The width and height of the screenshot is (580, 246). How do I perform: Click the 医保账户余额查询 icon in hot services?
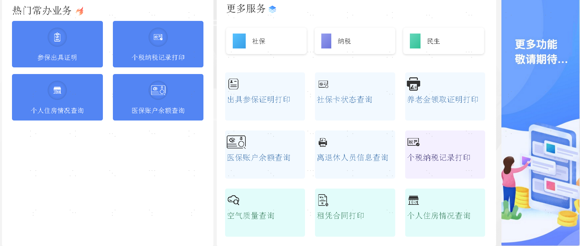point(158,90)
